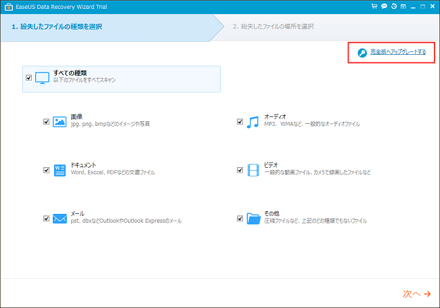Open the dropdown menu icon in title bar
Screen dimensions: 440x308
pyautogui.click(x=403, y=7)
